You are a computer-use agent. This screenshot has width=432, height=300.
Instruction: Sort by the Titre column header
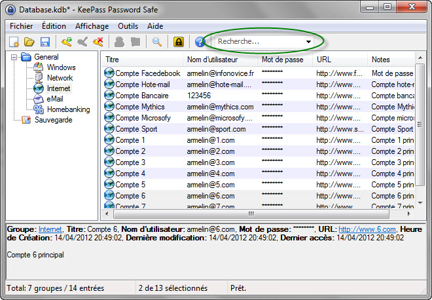point(143,60)
